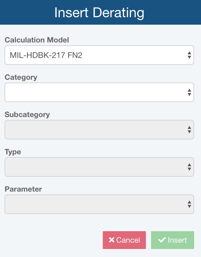The image size is (201, 257).
Task: Click the X icon in Cancel
Action: pyautogui.click(x=112, y=240)
